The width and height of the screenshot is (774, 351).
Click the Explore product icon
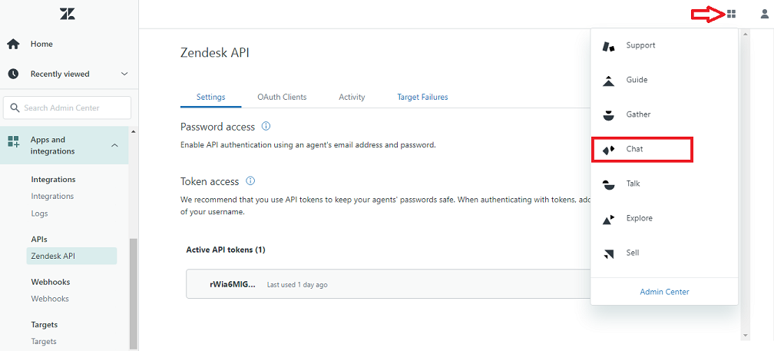coord(609,219)
